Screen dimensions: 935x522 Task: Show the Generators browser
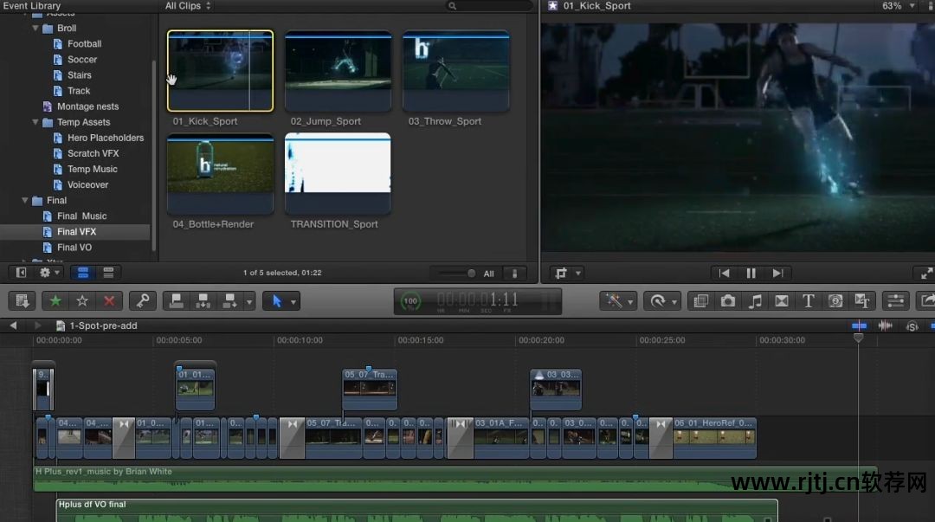point(835,301)
